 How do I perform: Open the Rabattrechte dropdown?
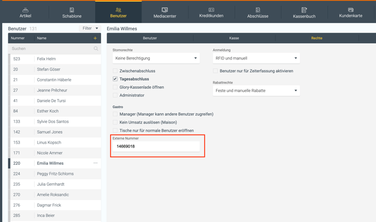pos(256,90)
